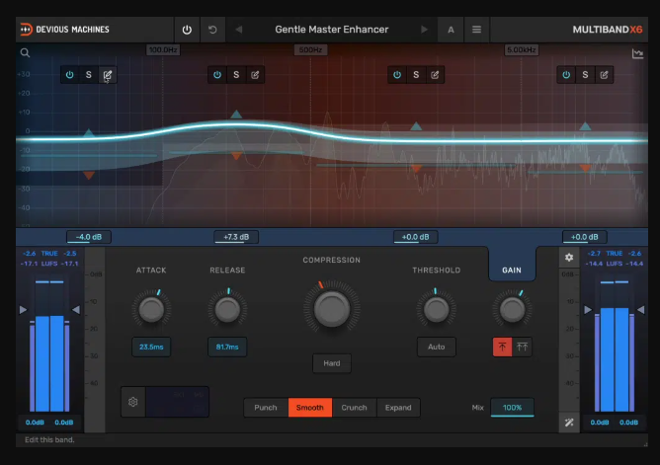Click the output meter left-pointing arrow
The image size is (660, 465).
[640, 310]
